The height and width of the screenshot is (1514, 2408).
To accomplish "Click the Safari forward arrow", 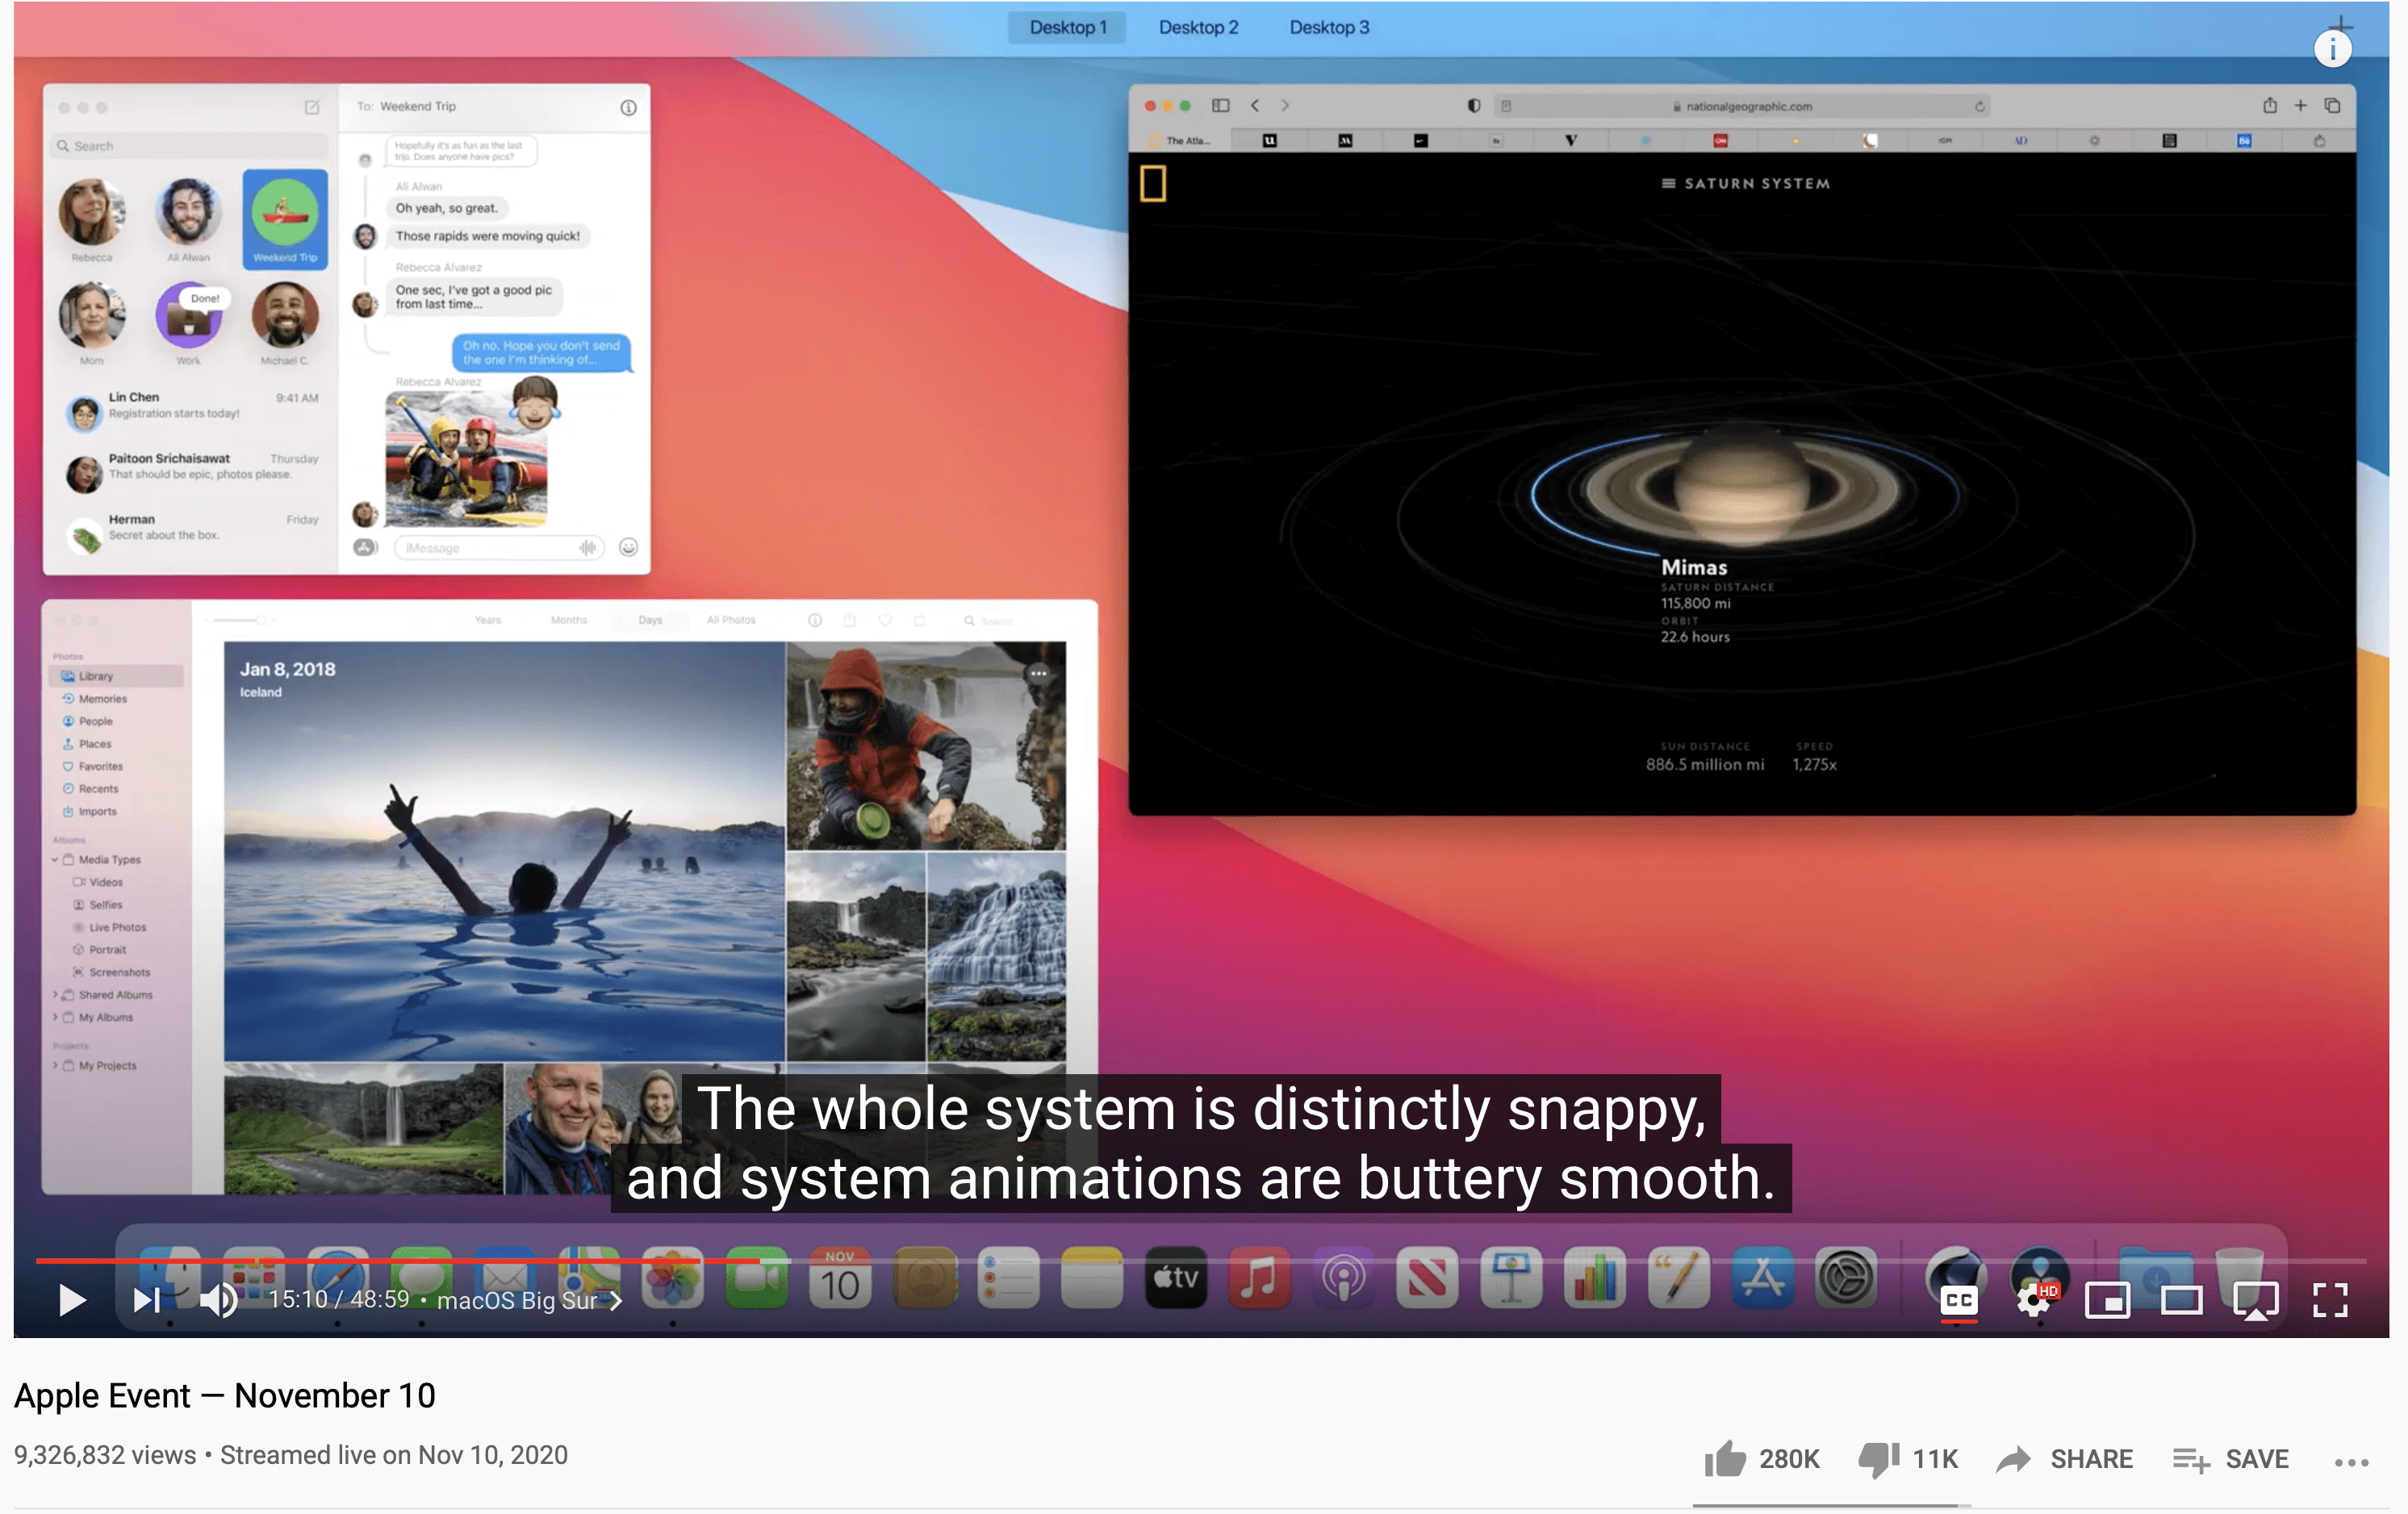I will coord(1285,106).
